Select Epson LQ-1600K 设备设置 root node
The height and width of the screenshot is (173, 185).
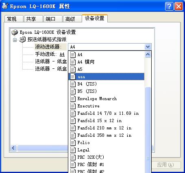[48, 32]
